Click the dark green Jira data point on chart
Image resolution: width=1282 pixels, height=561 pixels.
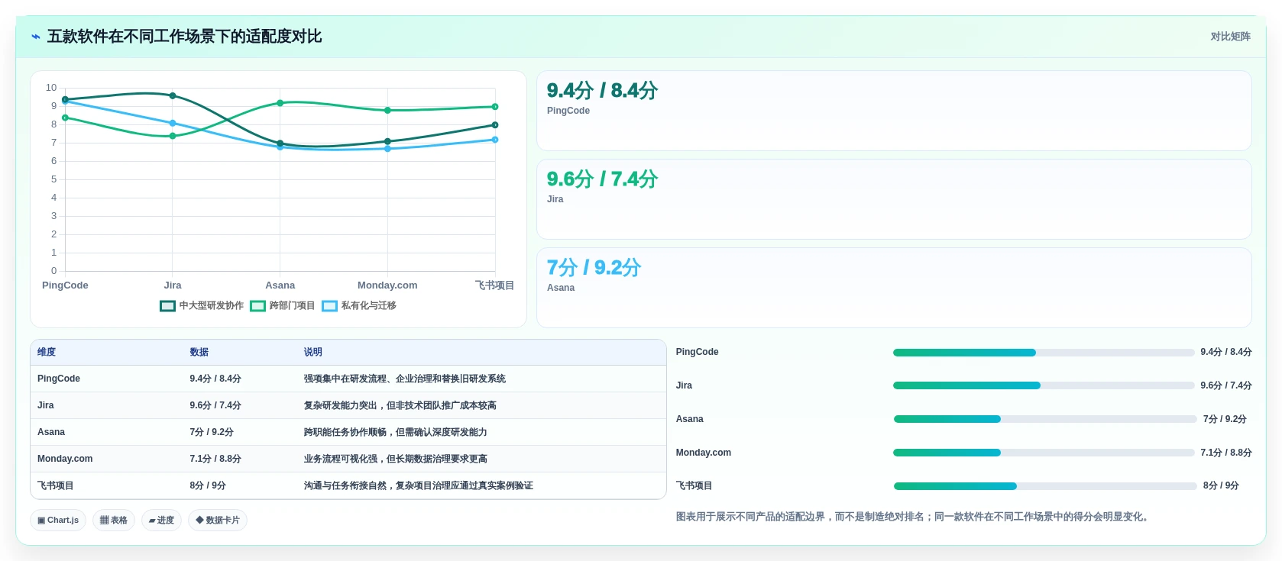[173, 95]
